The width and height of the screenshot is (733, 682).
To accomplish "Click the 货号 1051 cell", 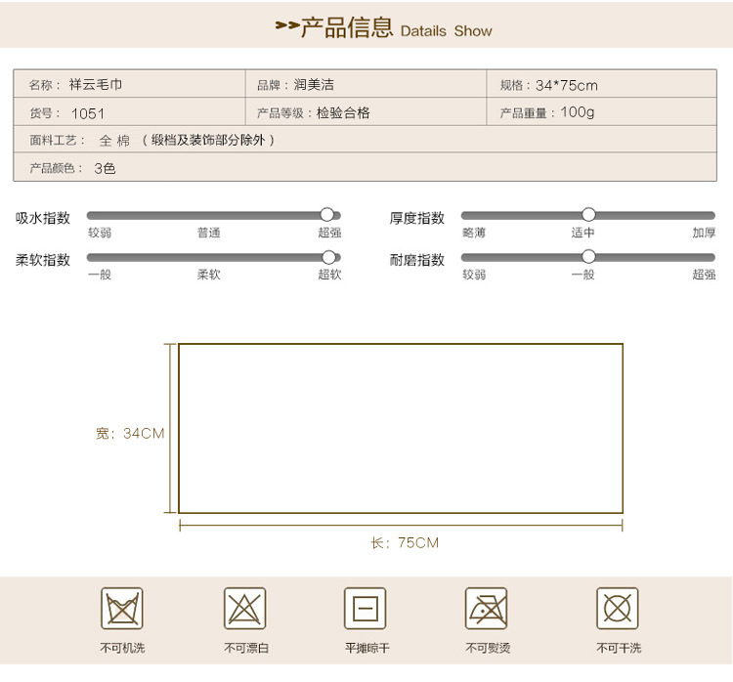I will (129, 111).
